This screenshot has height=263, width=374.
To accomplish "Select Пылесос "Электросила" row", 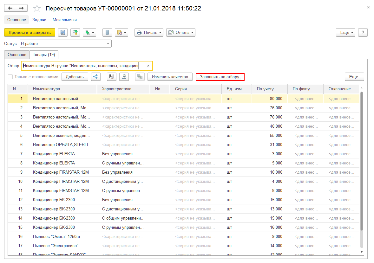I will click(183, 246).
